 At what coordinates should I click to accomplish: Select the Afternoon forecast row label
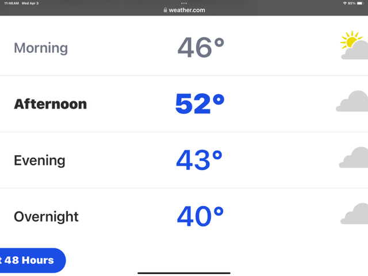click(51, 104)
